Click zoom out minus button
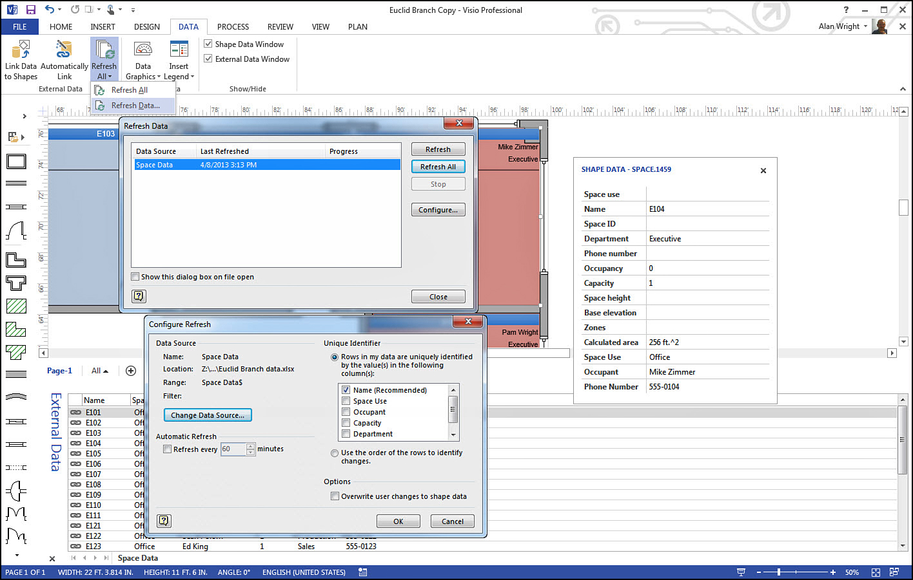This screenshot has width=913, height=580. pyautogui.click(x=759, y=572)
